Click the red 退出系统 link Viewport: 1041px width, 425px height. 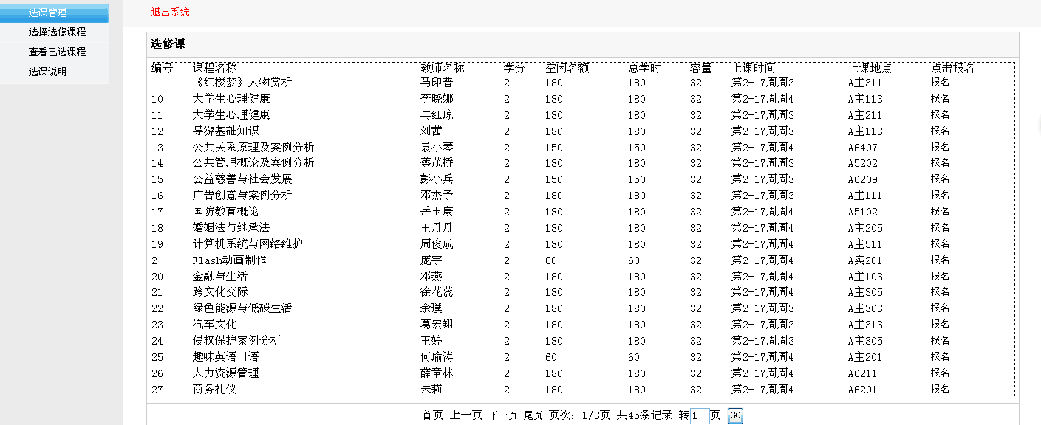tap(170, 12)
